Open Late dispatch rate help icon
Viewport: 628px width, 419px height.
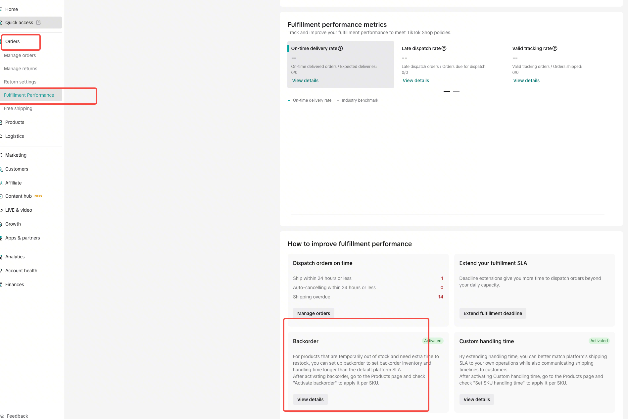click(x=444, y=48)
